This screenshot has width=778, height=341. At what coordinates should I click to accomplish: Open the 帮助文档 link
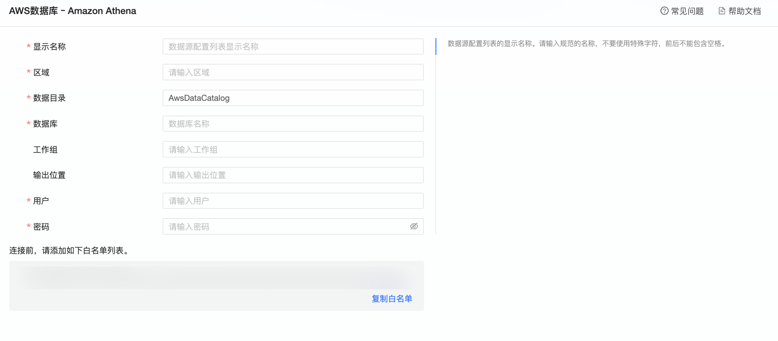pos(740,11)
